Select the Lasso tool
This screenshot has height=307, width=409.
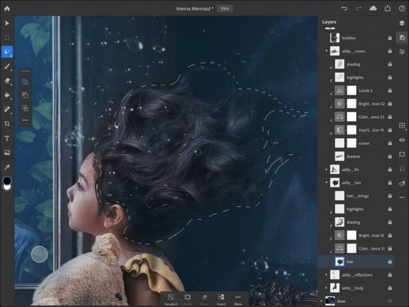point(7,52)
